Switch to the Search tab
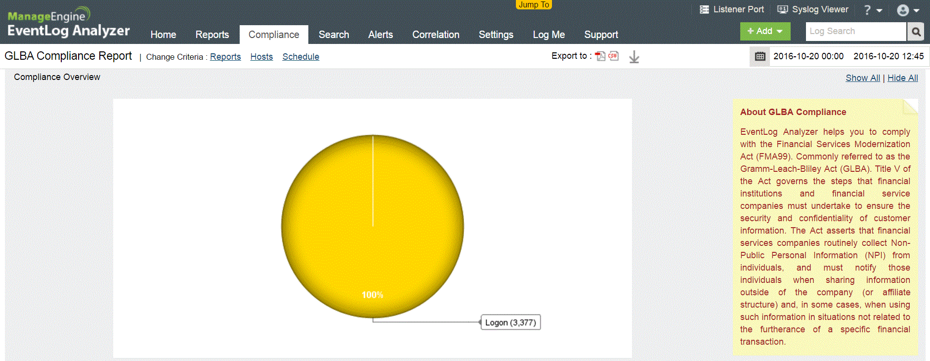Viewport: 930px width, 361px height. (334, 35)
